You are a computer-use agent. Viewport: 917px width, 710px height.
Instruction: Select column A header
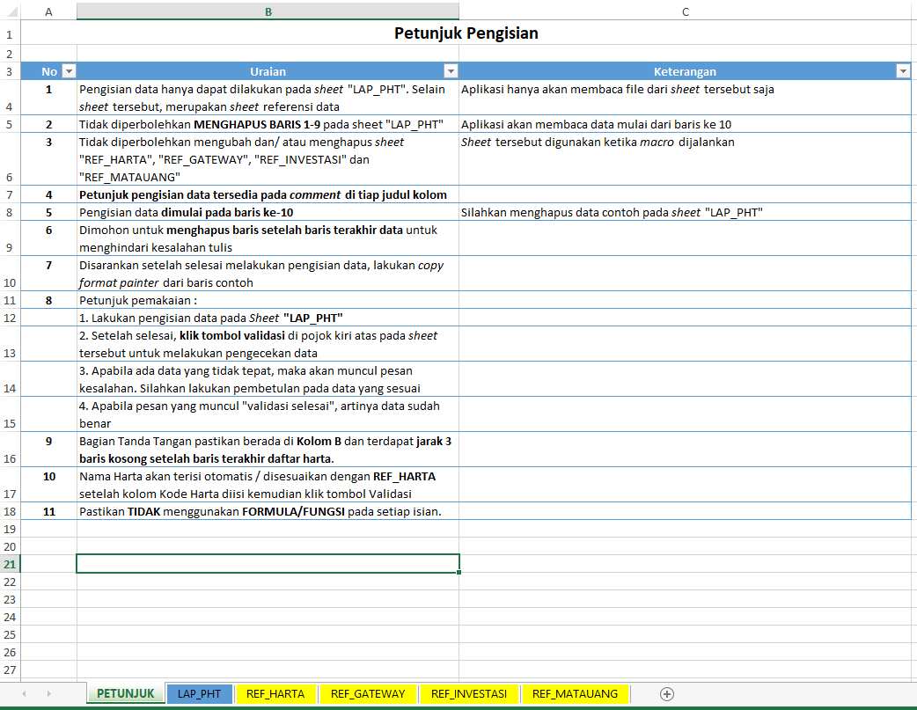click(48, 11)
